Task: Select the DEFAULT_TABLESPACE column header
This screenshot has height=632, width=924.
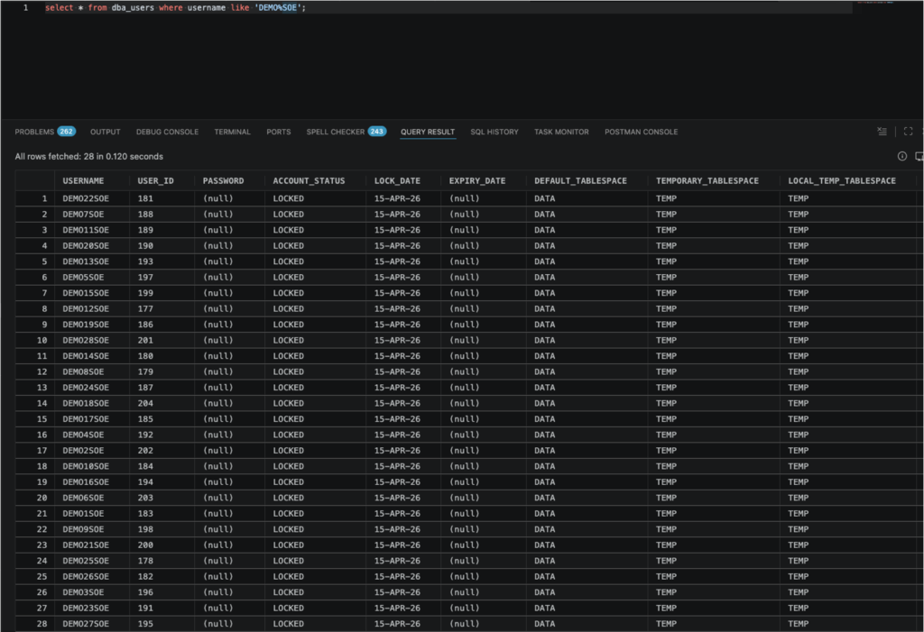Action: coord(587,181)
